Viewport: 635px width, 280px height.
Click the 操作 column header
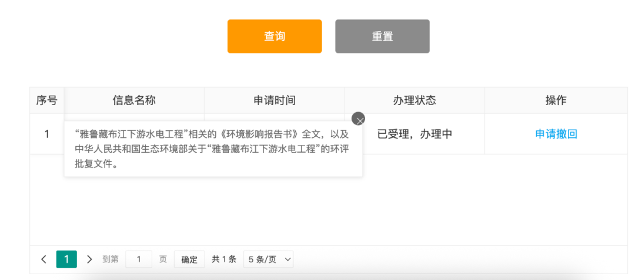tap(556, 100)
